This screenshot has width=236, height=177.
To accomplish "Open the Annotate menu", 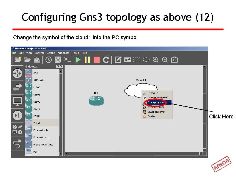I will [63, 53].
